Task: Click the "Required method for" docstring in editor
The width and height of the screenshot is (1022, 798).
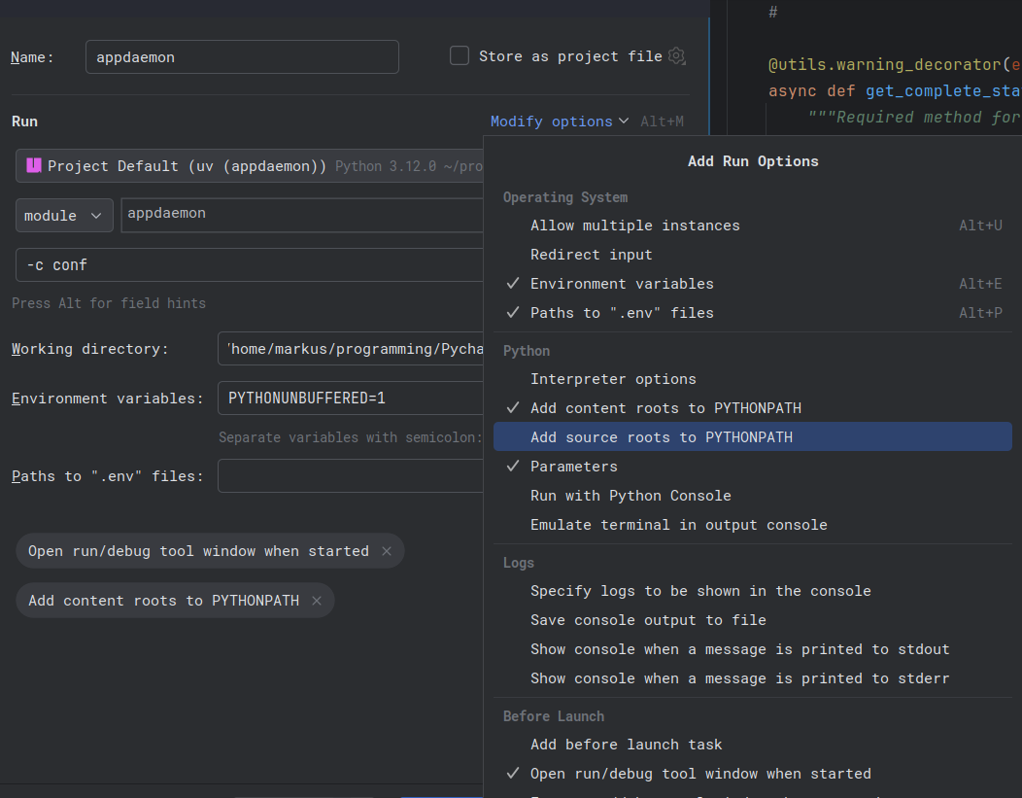Action: pos(914,118)
